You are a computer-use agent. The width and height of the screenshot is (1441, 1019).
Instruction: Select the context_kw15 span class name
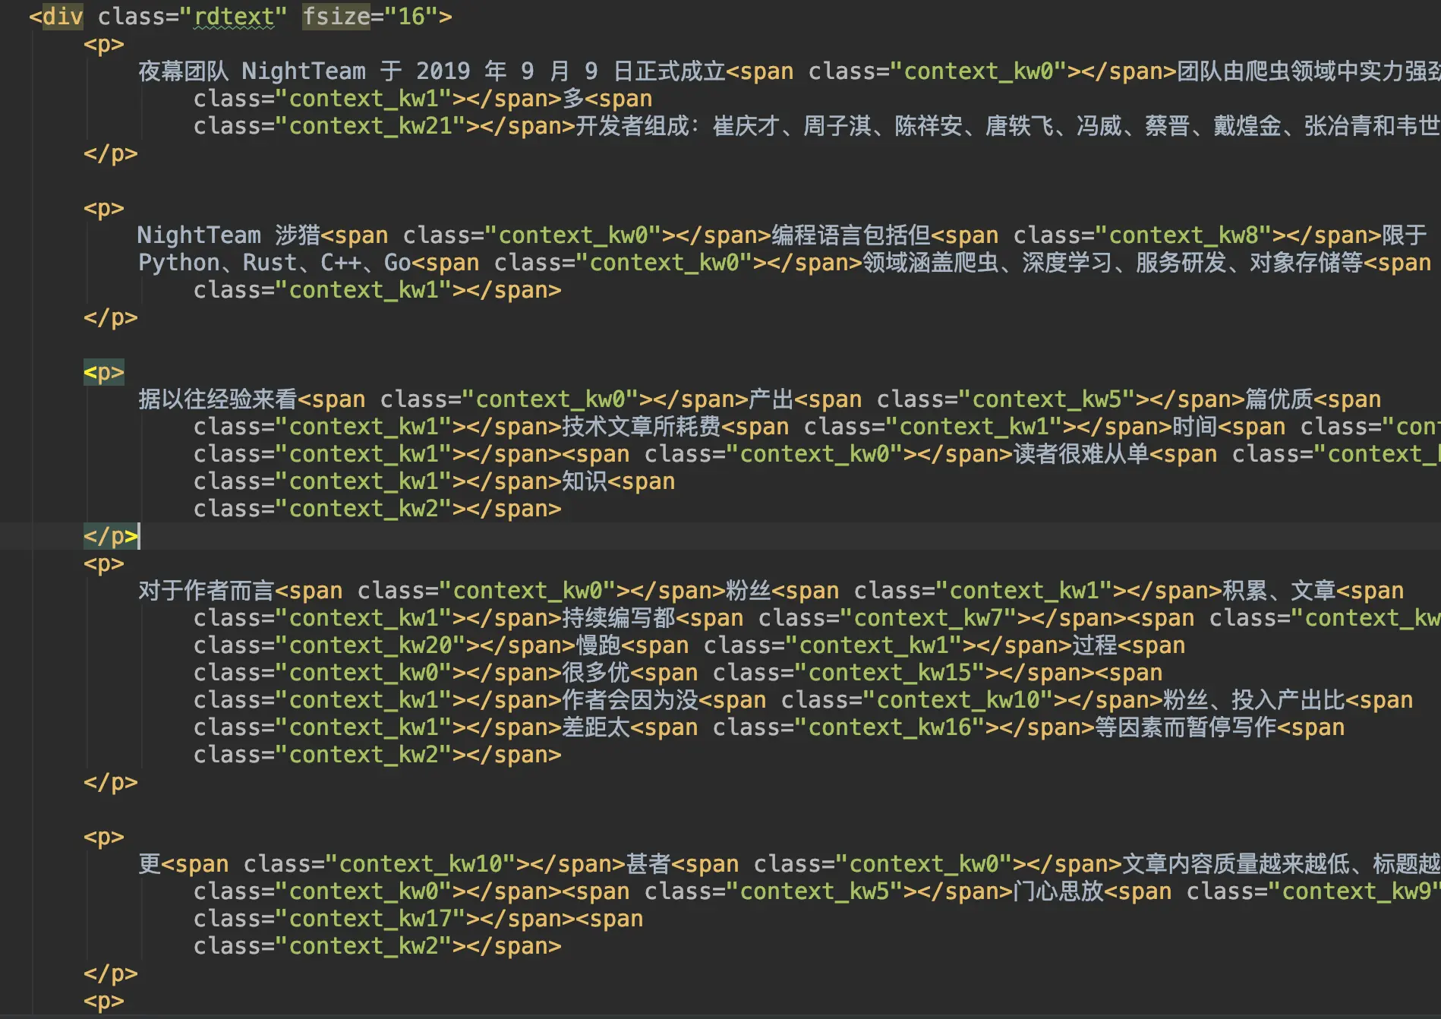click(890, 672)
